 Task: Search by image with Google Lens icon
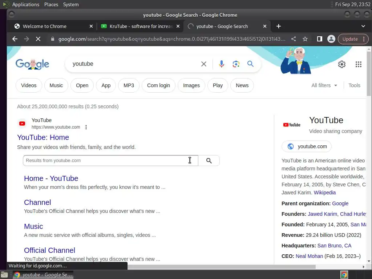[x=236, y=64]
